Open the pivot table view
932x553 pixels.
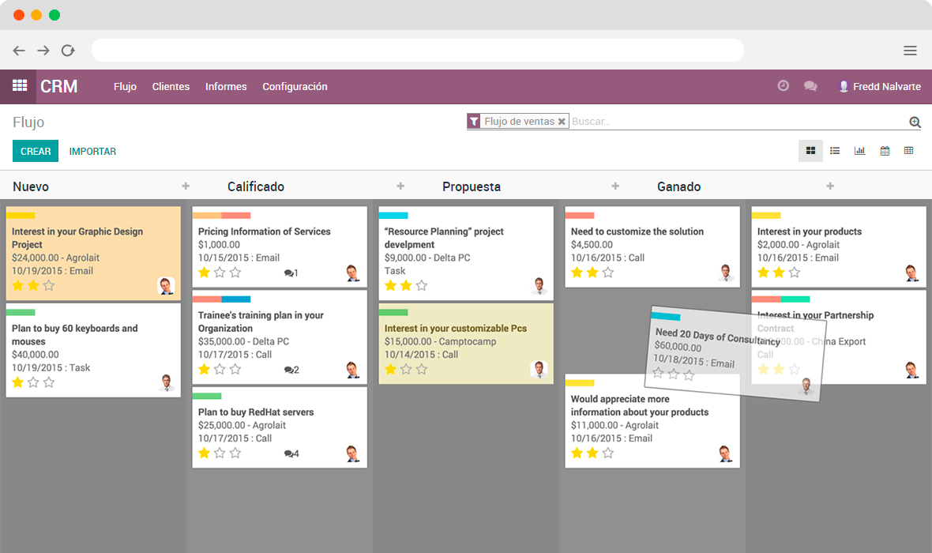coord(908,150)
